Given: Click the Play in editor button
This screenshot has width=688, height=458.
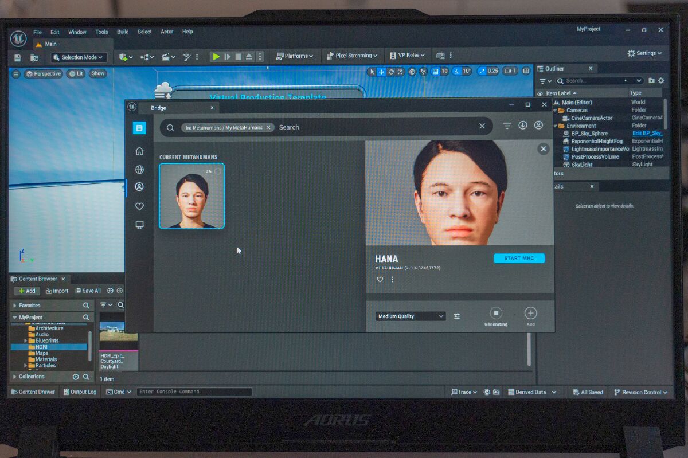Looking at the screenshot, I should tap(216, 56).
